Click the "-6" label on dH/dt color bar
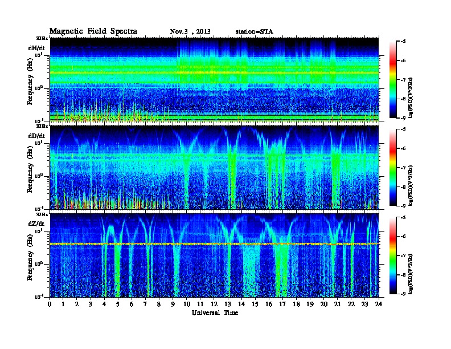The width and height of the screenshot is (451, 349). tap(403, 60)
